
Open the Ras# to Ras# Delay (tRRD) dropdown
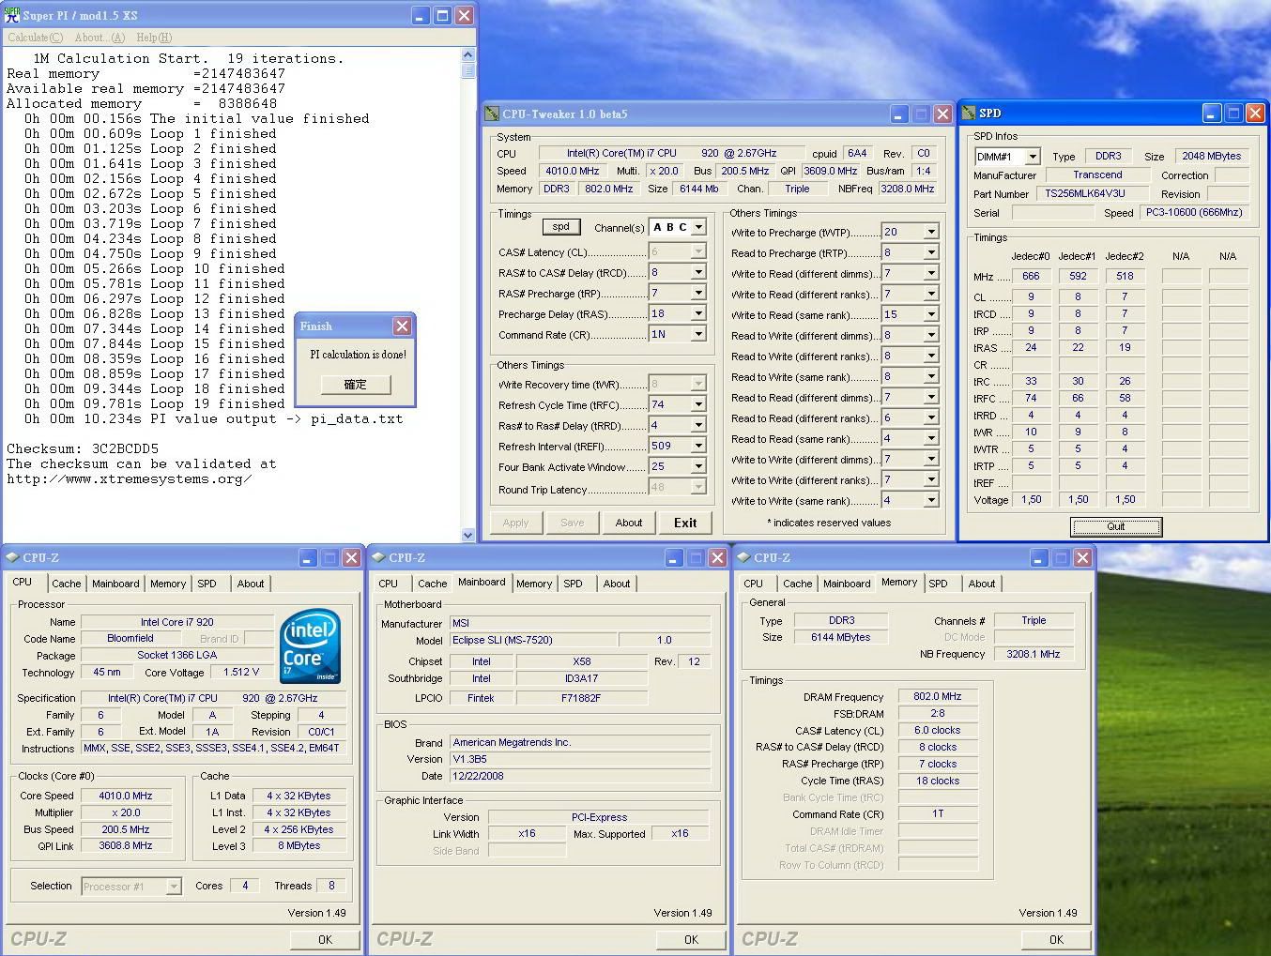tap(697, 425)
